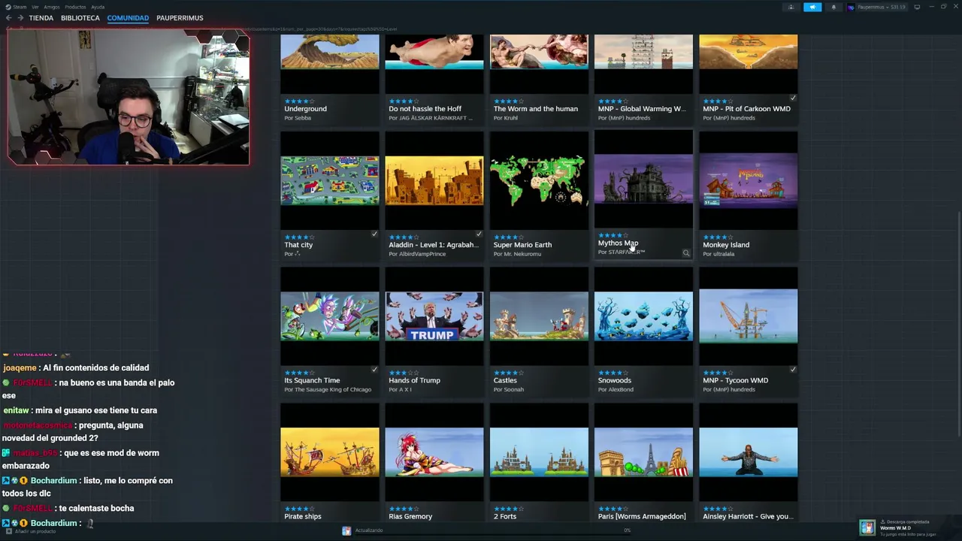962x541 pixels.
Task: Open the notifications bell
Action: (833, 7)
